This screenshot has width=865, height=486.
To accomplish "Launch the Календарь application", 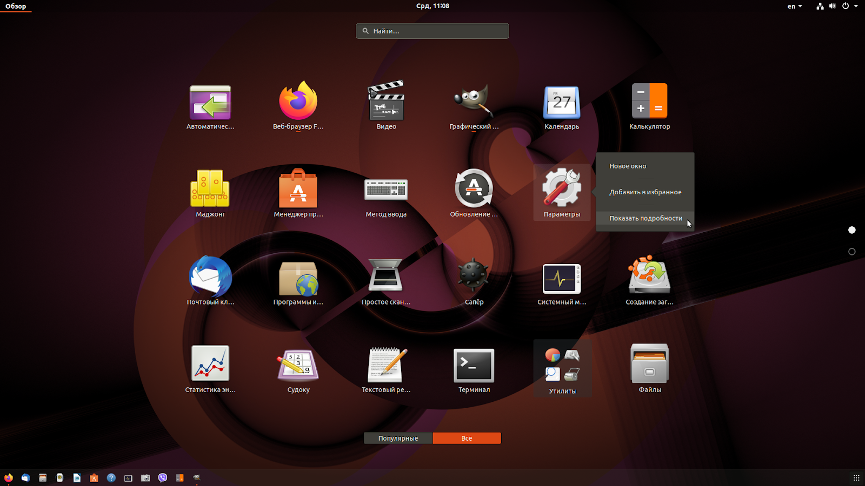I will pos(562,103).
